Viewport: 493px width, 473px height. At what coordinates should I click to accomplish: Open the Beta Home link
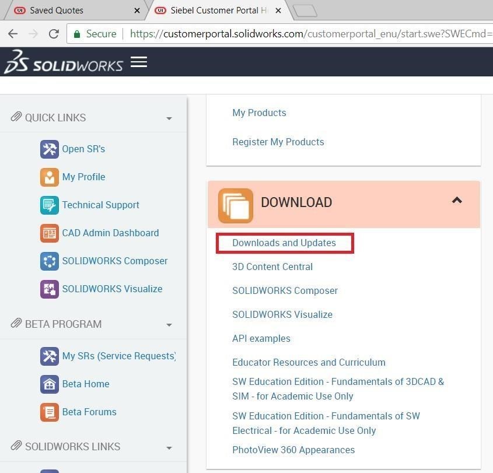[x=86, y=384]
